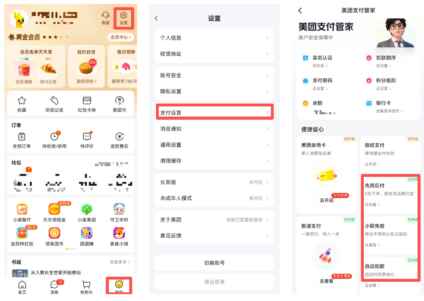Screen dimensions: 424x301
Task: Tap the 客服 headset icon
Action: pos(105,15)
